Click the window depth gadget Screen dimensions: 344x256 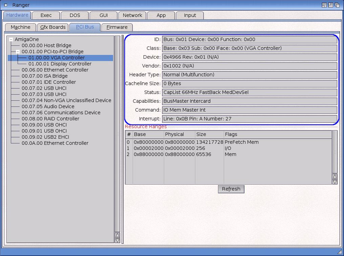tap(337, 5)
